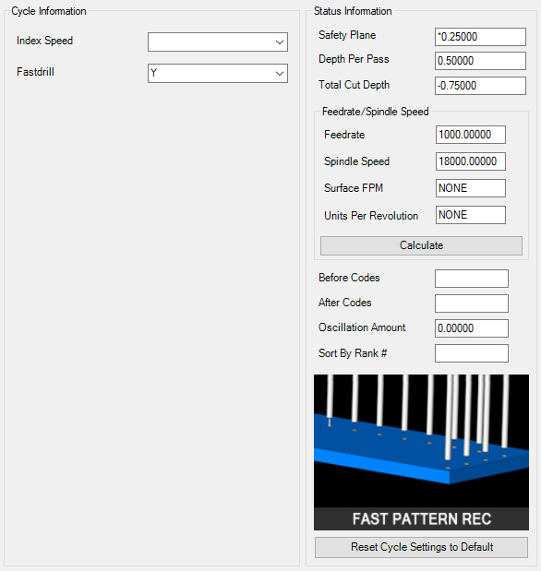
Task: Click the Safety Plane input field
Action: click(480, 37)
